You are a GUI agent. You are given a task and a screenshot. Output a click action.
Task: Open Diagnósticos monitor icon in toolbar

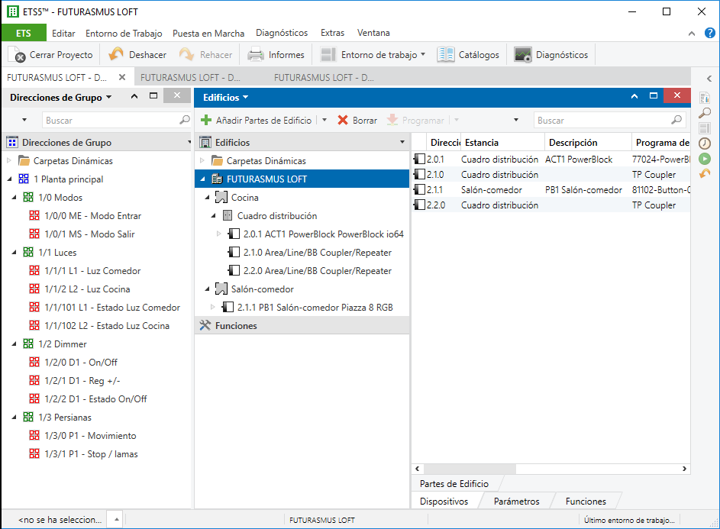point(523,55)
